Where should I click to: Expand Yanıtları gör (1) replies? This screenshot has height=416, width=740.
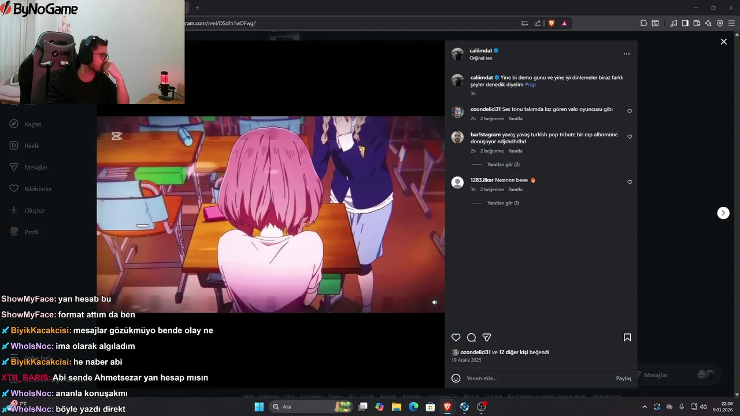503,203
